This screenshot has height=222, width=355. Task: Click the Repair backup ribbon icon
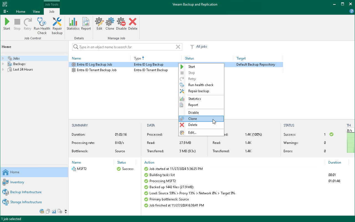click(57, 22)
